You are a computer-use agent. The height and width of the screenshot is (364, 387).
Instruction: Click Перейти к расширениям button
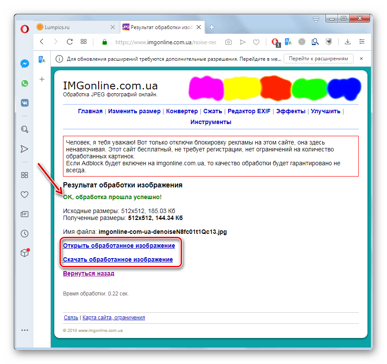pos(318,59)
